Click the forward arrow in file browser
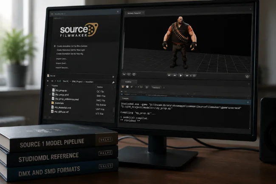This screenshot has width=276, height=184. tap(52, 81)
